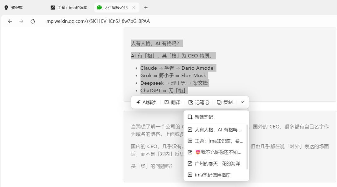Image resolution: width=337 pixels, height=187 pixels.
Task: Close the 人生周报v013 tab
Action: tap(134, 8)
